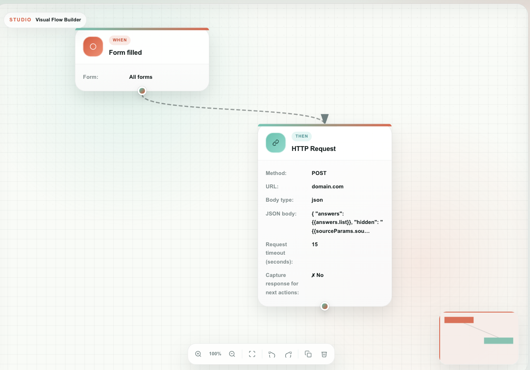This screenshot has height=370, width=530.
Task: Click the arrowhead entering the HTTP Request node
Action: pyautogui.click(x=324, y=118)
